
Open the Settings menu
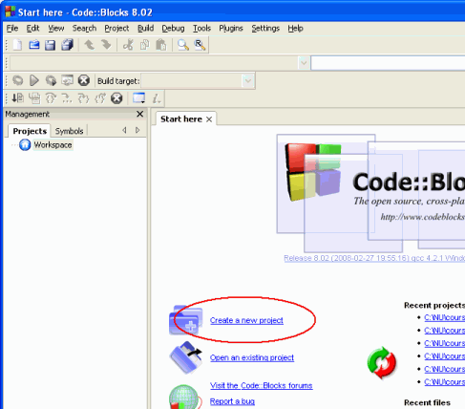point(265,29)
